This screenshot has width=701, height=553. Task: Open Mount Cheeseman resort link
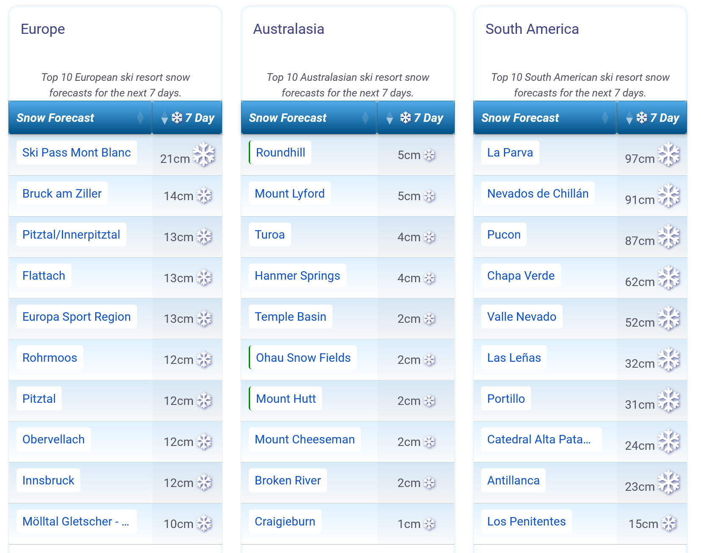305,439
